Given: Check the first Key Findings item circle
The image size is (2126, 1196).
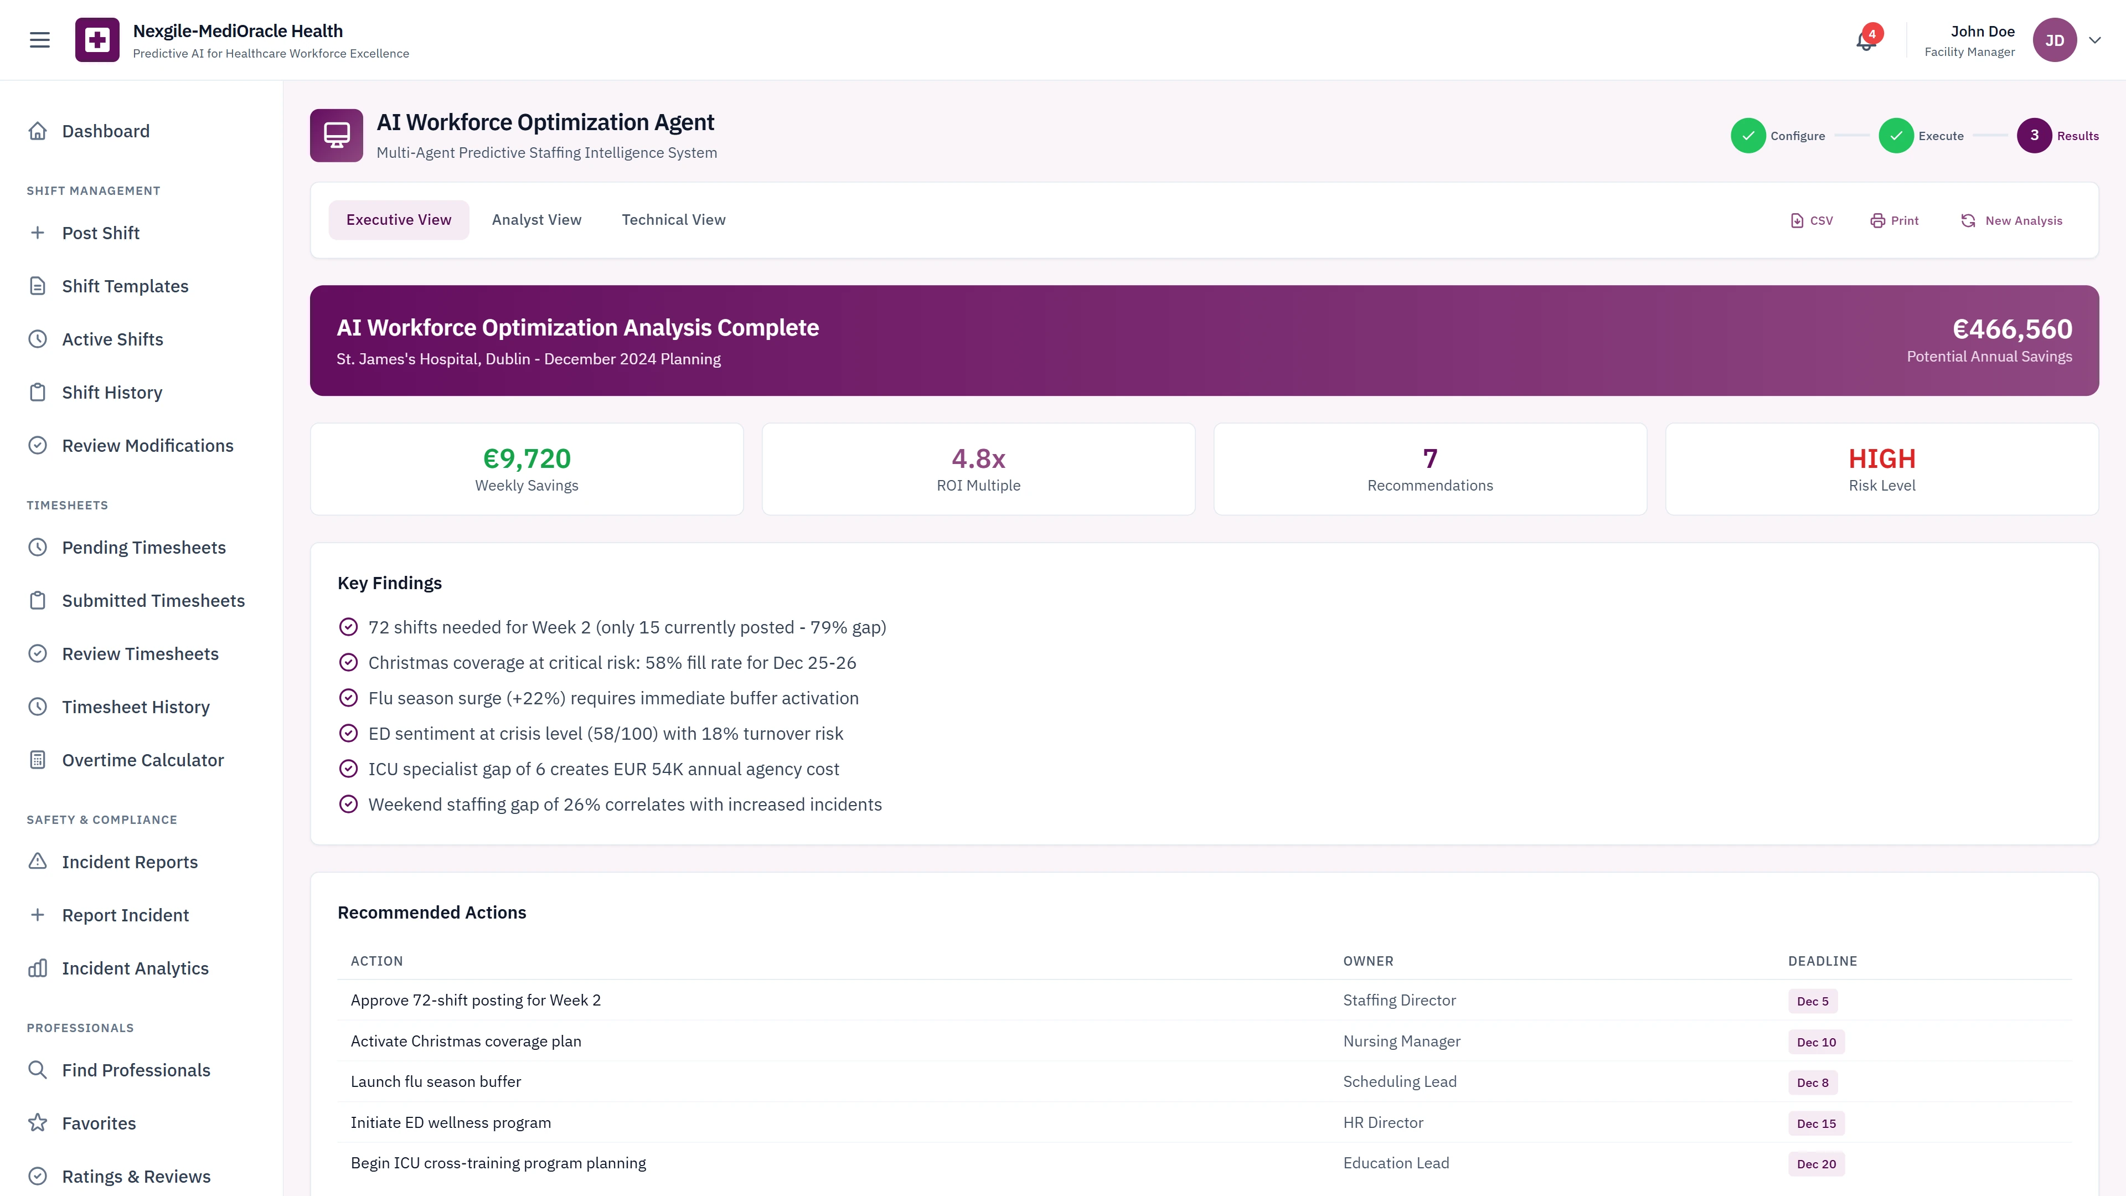Looking at the screenshot, I should pos(348,626).
